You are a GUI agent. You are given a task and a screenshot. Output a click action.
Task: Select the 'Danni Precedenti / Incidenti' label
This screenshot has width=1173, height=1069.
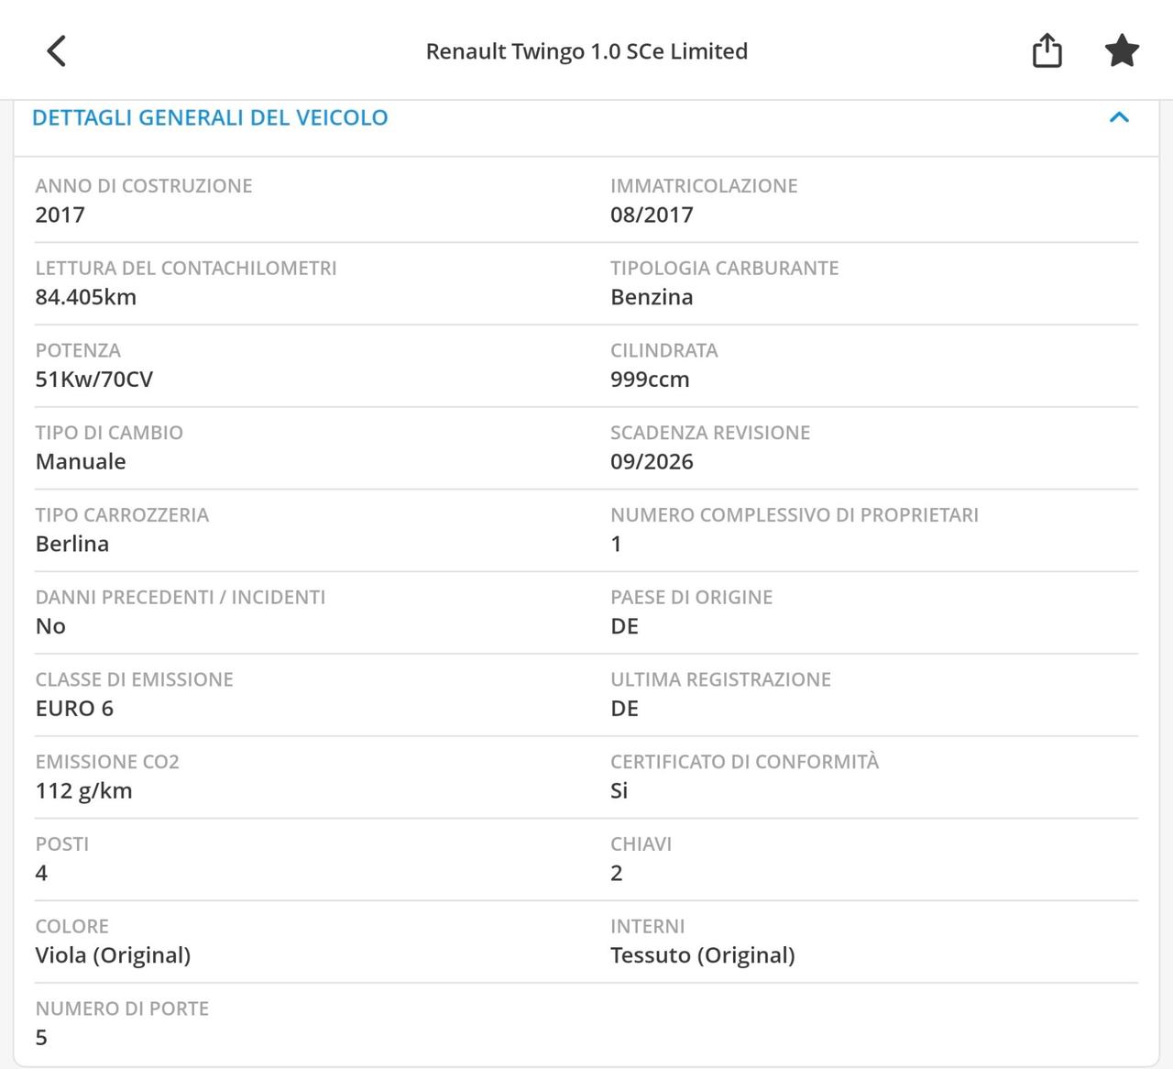(181, 597)
